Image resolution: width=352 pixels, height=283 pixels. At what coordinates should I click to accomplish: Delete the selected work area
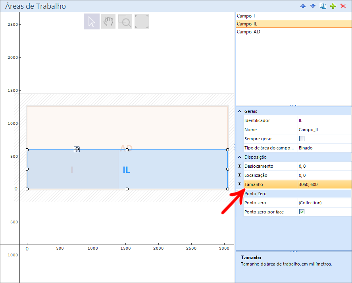pos(343,6)
